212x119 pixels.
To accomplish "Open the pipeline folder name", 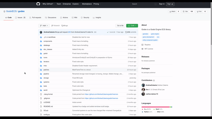I will coord(46,74).
